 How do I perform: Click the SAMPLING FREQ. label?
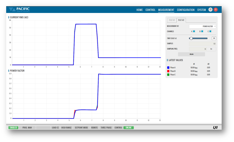tap(172, 49)
